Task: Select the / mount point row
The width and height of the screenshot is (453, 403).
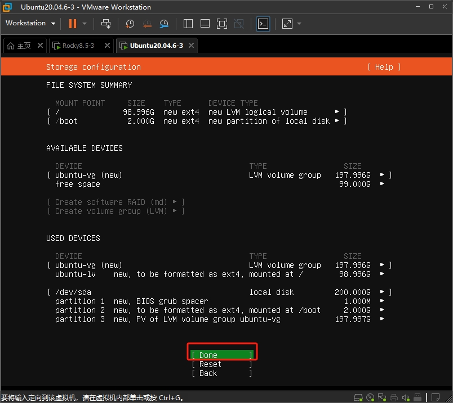Action: click(x=197, y=112)
